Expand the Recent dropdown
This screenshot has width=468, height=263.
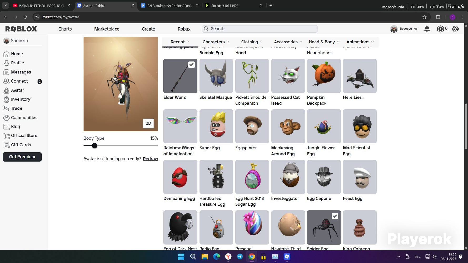click(180, 42)
